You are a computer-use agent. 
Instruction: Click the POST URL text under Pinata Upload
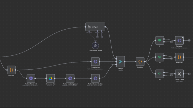[95, 69]
